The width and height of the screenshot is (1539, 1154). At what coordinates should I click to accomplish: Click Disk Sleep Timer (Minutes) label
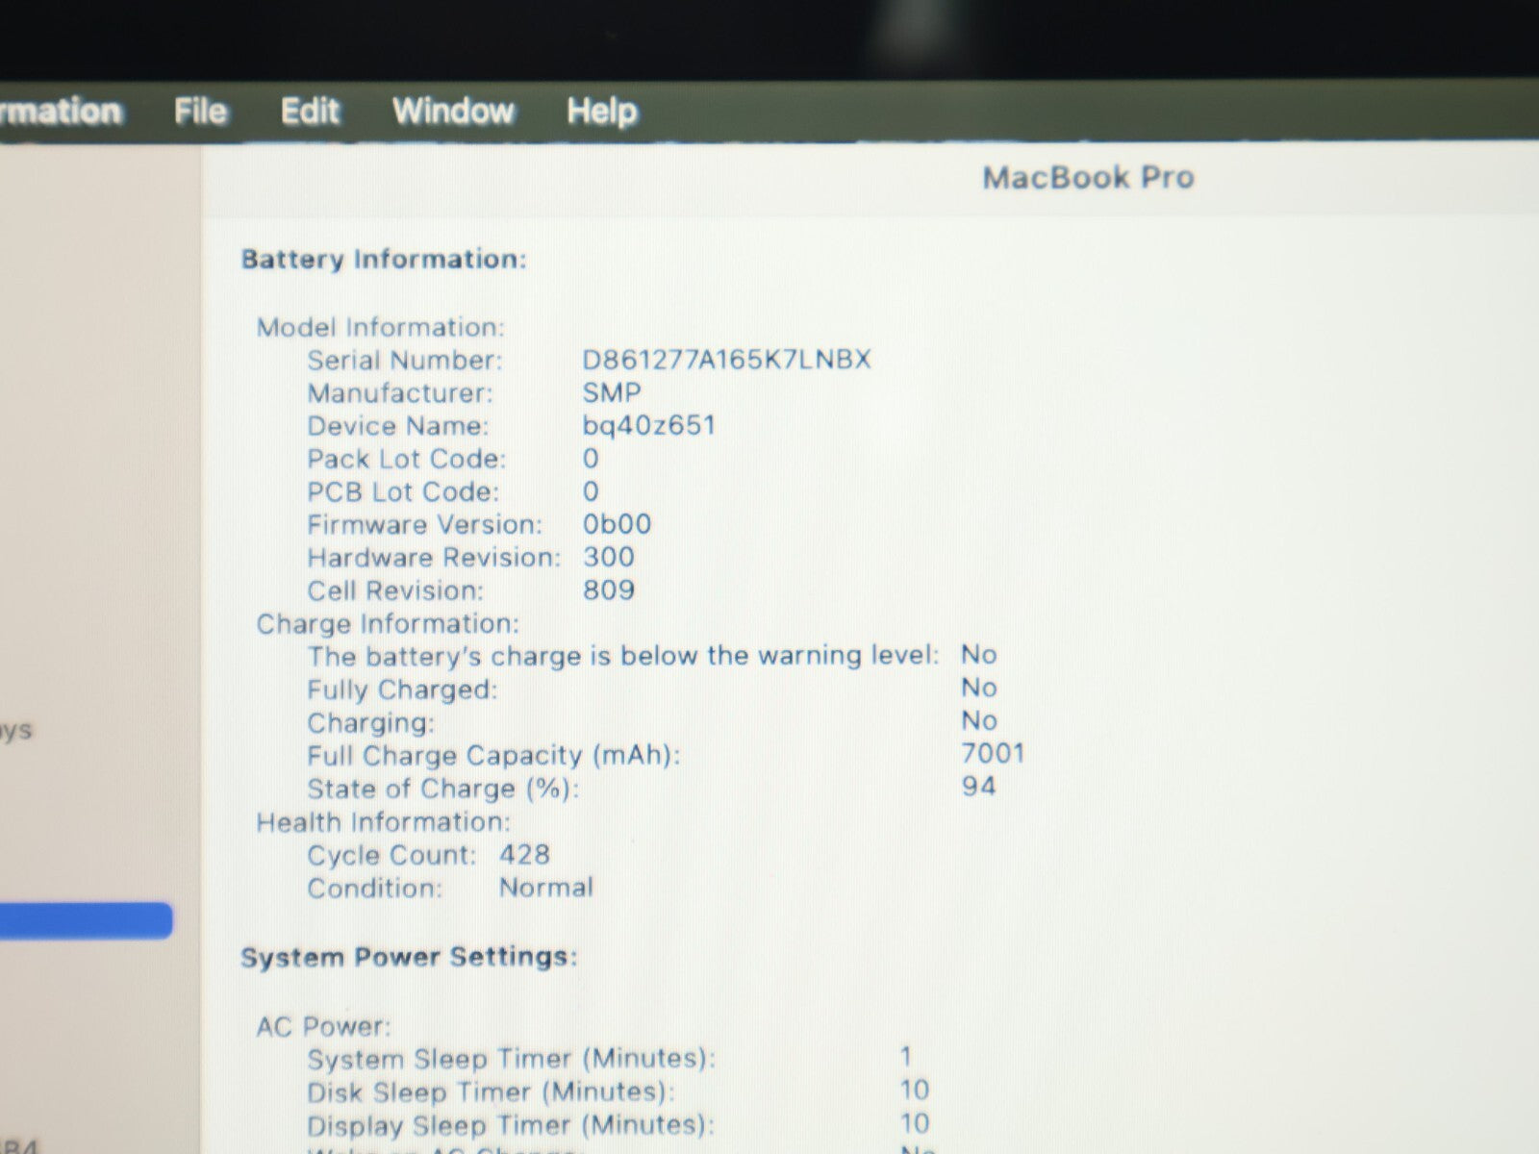[x=491, y=1092]
